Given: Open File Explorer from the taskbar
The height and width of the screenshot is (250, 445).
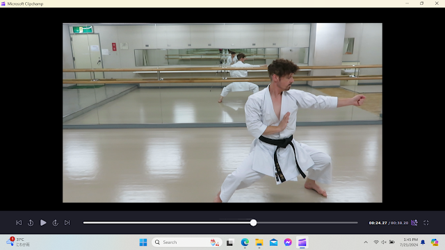Looking at the screenshot, I should click(259, 242).
